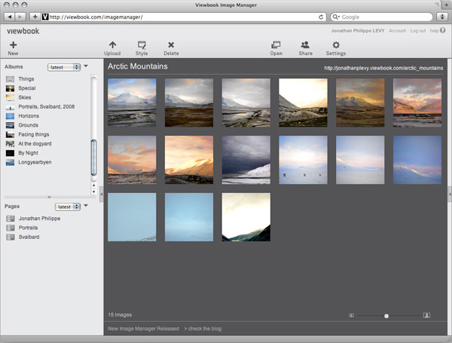Click albums list scroll down arrow

[93, 191]
